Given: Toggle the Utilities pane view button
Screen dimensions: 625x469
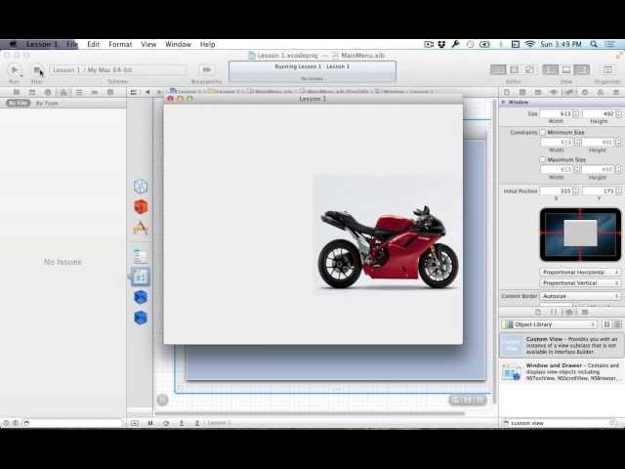Looking at the screenshot, I should click(x=582, y=69).
